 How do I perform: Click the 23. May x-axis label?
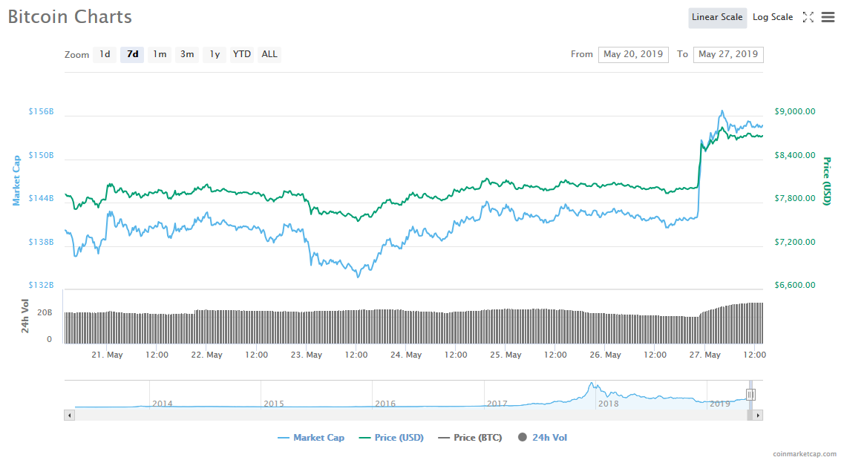click(307, 355)
